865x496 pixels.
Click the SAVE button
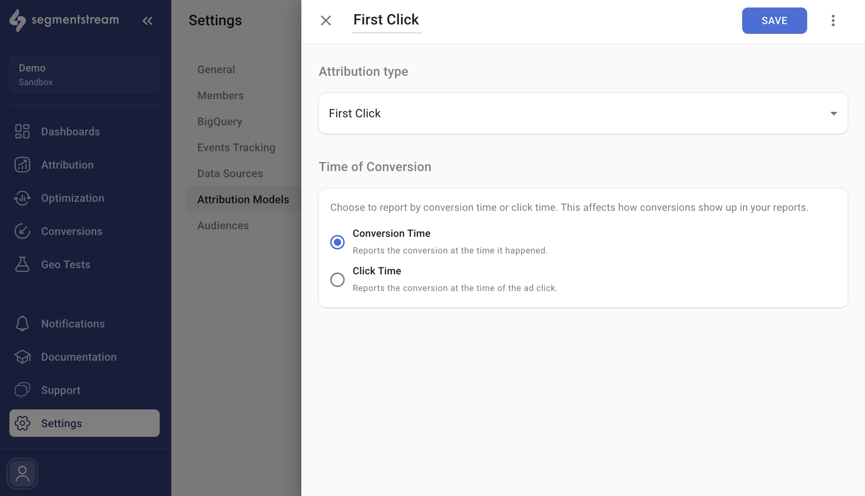click(774, 21)
